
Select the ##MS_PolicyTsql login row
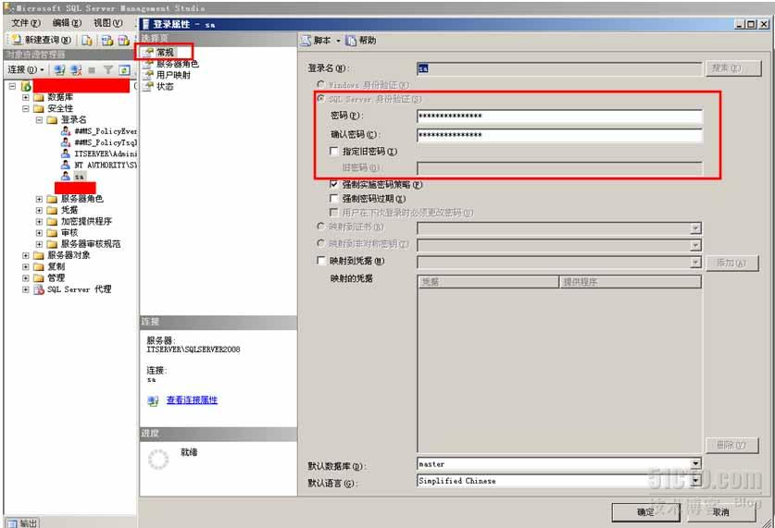[106, 142]
